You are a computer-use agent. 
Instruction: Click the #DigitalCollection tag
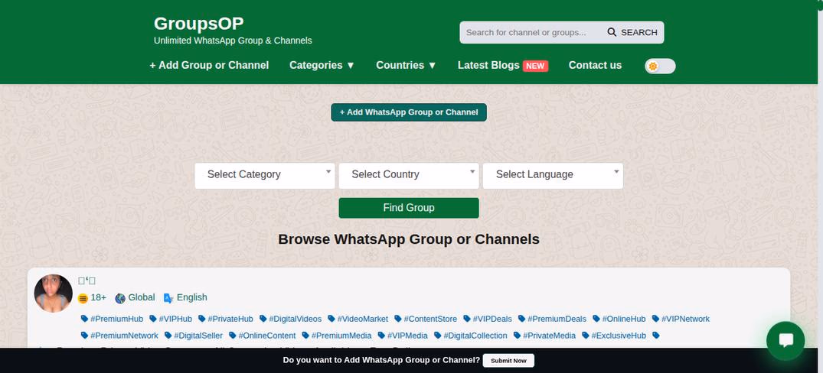471,336
